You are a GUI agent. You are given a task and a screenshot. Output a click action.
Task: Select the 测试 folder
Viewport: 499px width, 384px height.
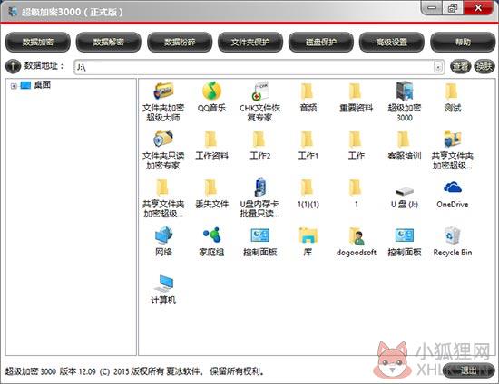[452, 97]
